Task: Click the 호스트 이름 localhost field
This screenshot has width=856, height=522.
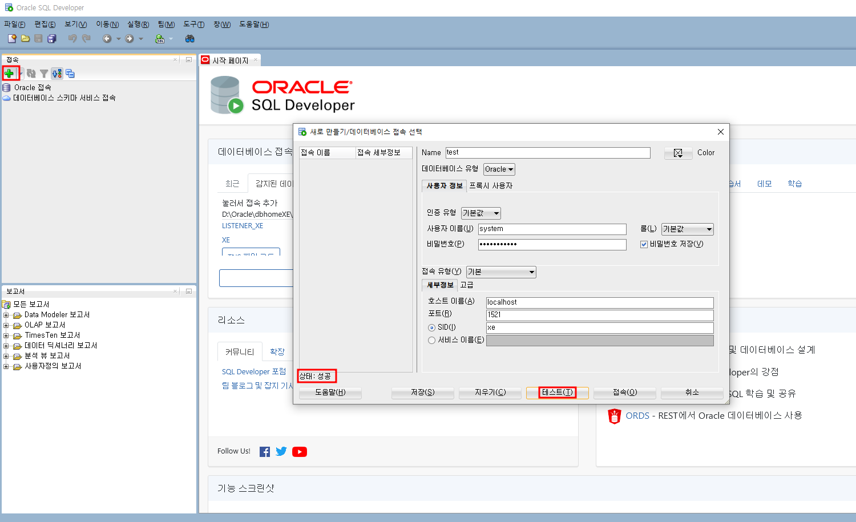Action: pyautogui.click(x=600, y=302)
